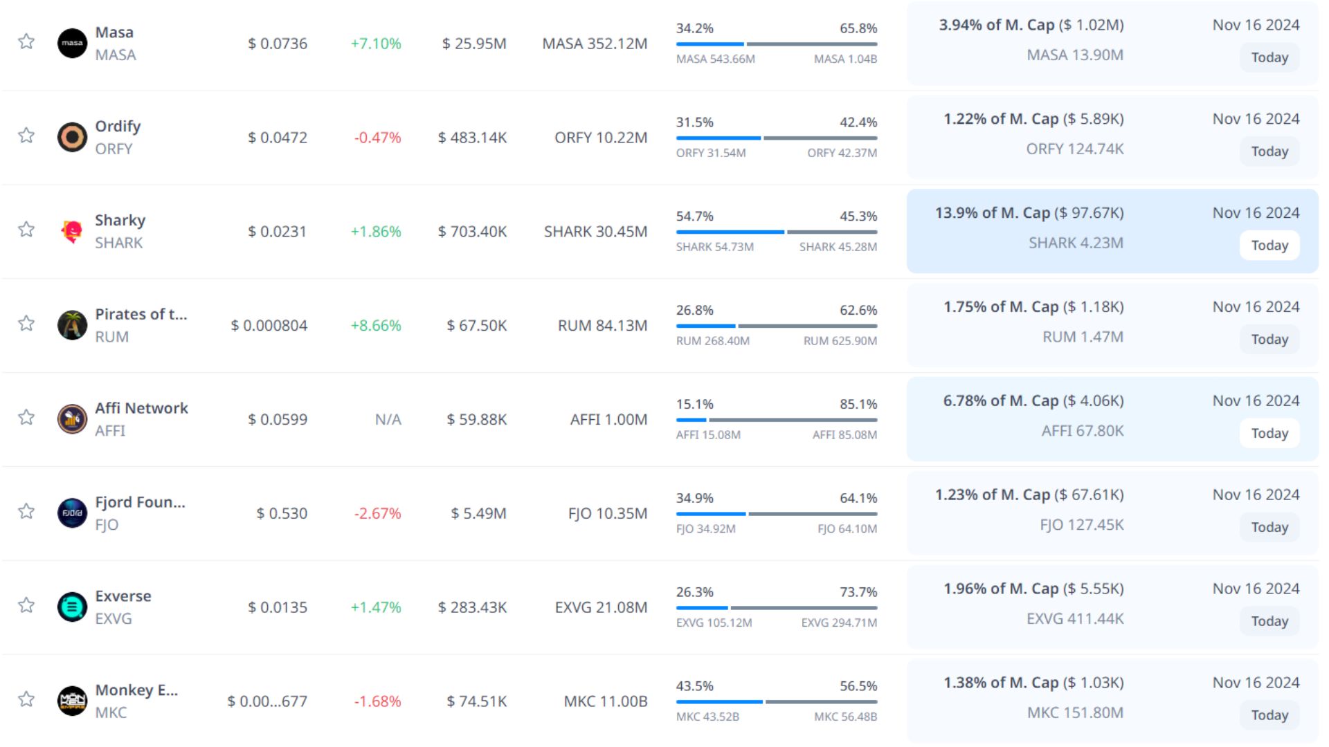This screenshot has height=747, width=1329.
Task: Click the AFFI unlock progress bar
Action: tap(776, 420)
